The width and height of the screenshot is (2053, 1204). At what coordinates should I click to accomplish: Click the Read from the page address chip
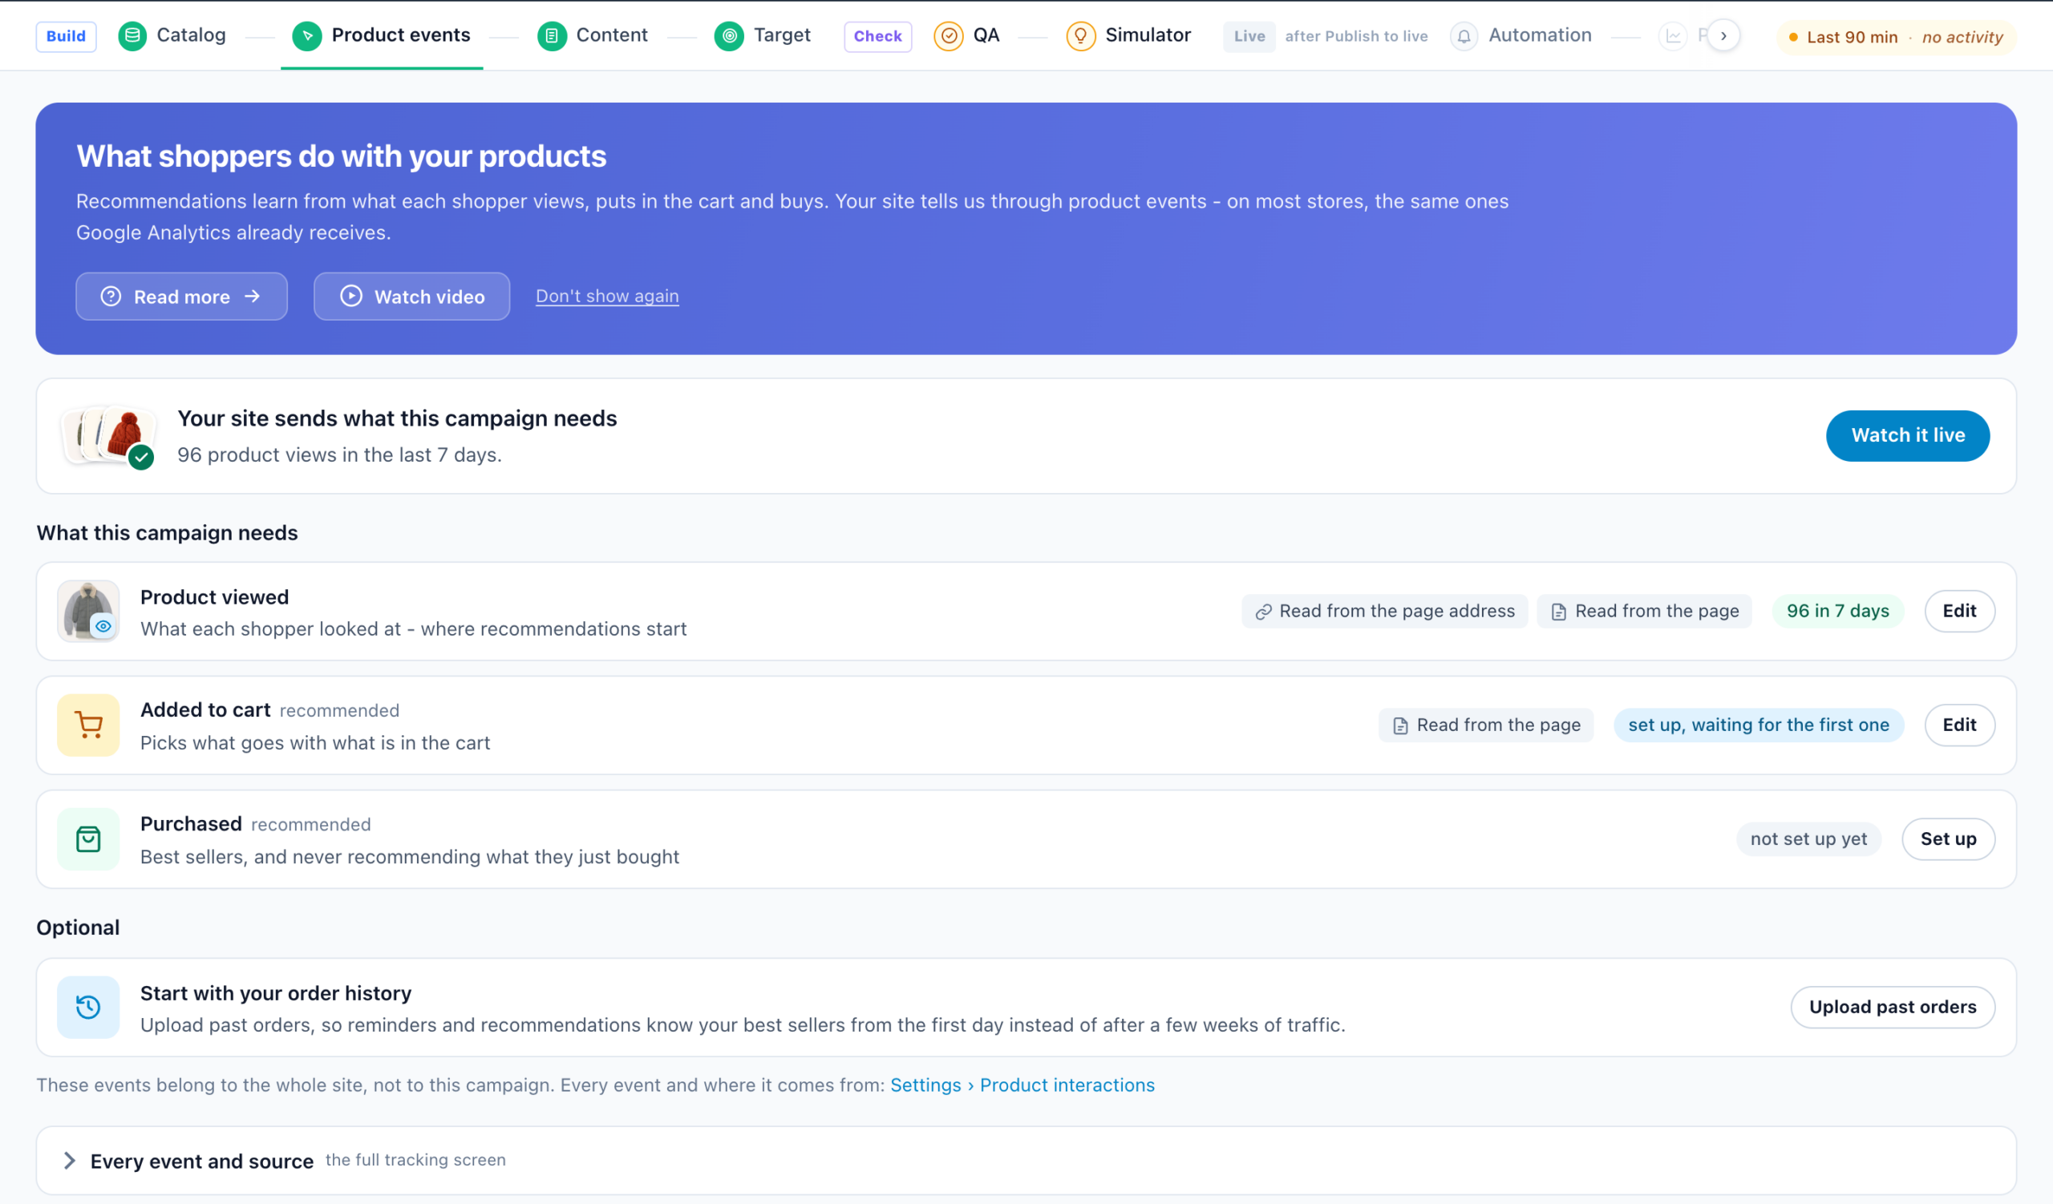(1384, 611)
